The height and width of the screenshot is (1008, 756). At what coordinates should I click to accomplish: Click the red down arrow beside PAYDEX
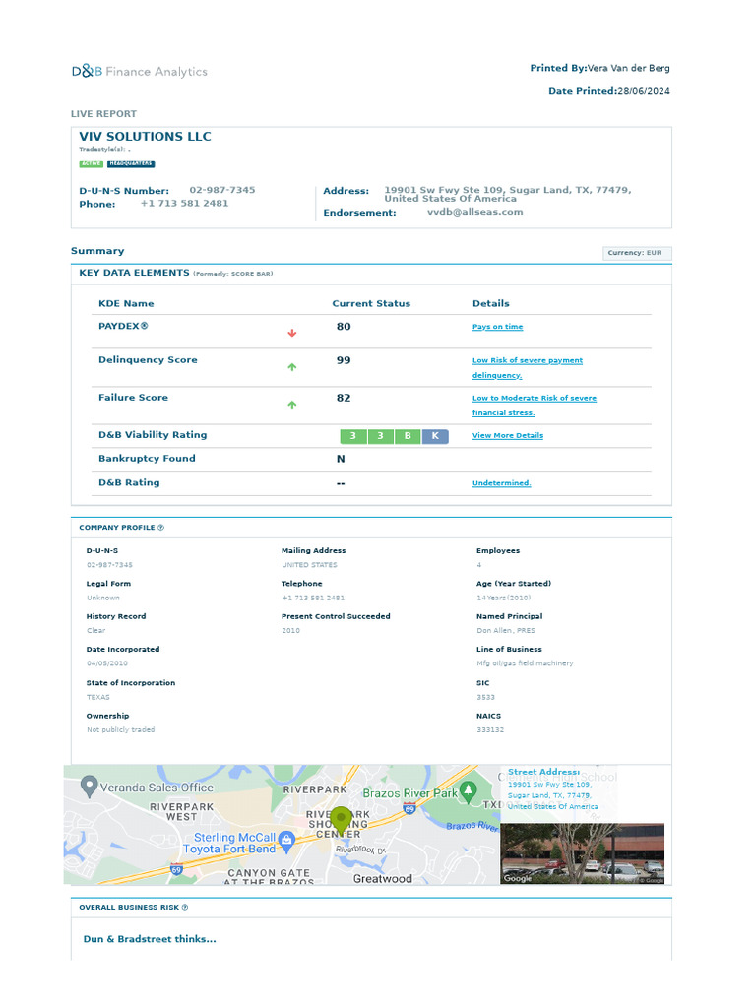(291, 333)
